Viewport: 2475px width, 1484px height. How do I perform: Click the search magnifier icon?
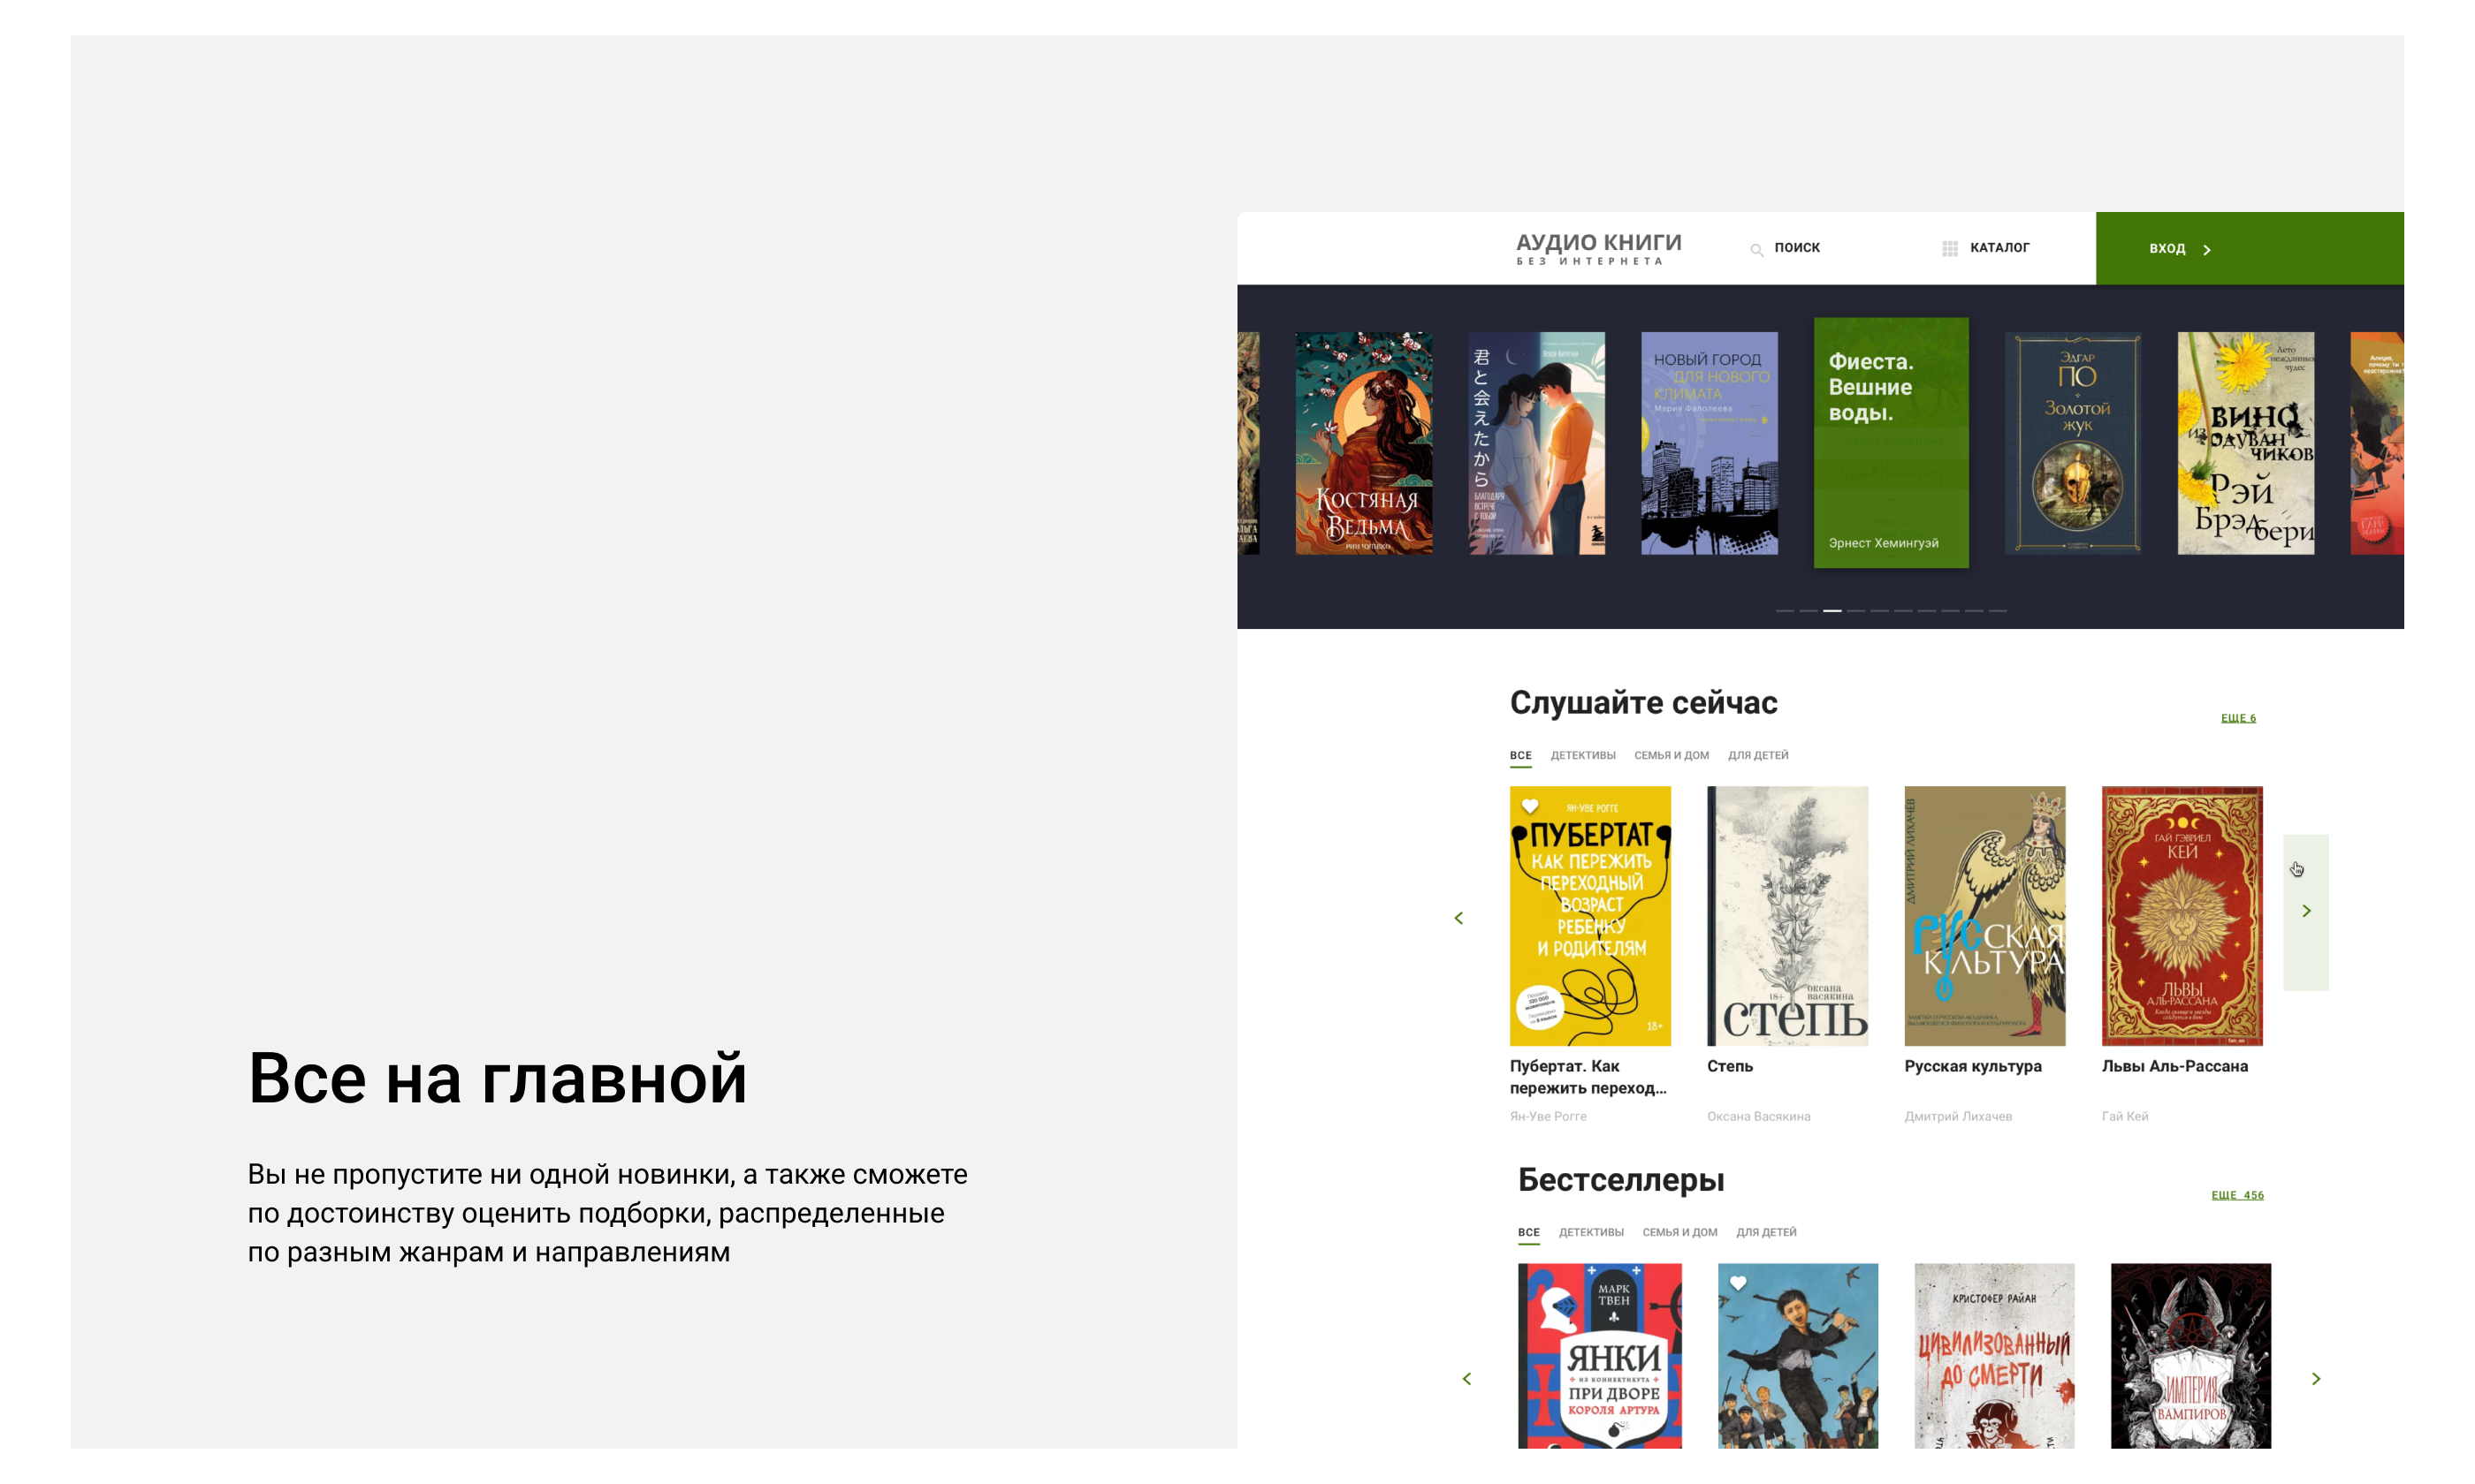click(x=1755, y=249)
